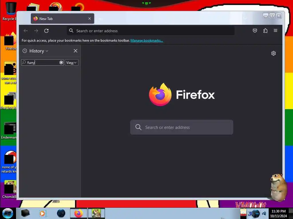The image size is (293, 219).
Task: Open the volume icon in system tray
Action: pos(264,214)
